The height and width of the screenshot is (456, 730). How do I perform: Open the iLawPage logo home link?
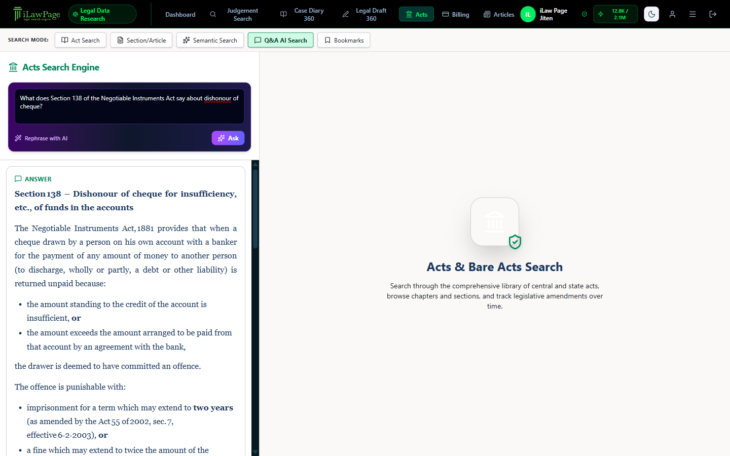[36, 14]
